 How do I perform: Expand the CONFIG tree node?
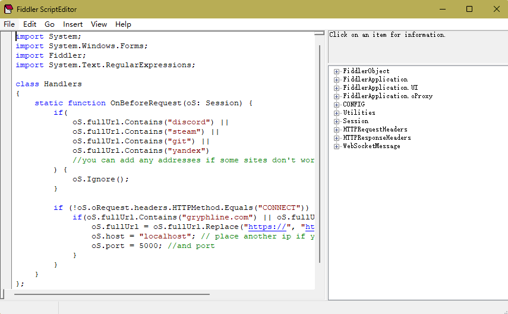[x=337, y=105]
